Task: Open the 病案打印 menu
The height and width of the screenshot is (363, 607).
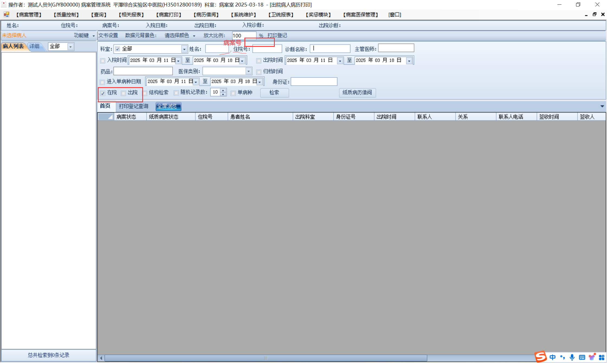Action: pos(169,15)
